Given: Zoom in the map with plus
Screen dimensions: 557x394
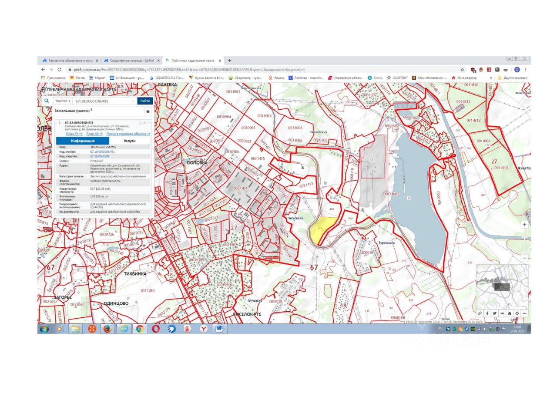Looking at the screenshot, I should [524, 225].
